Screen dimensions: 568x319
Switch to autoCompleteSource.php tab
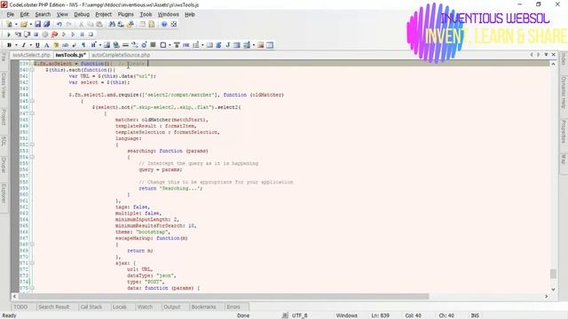(121, 55)
